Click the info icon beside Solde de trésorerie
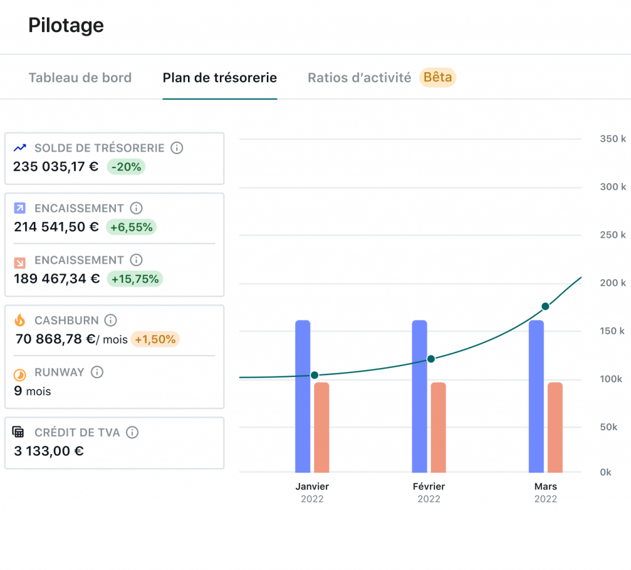Image resolution: width=631 pixels, height=570 pixels. [177, 148]
